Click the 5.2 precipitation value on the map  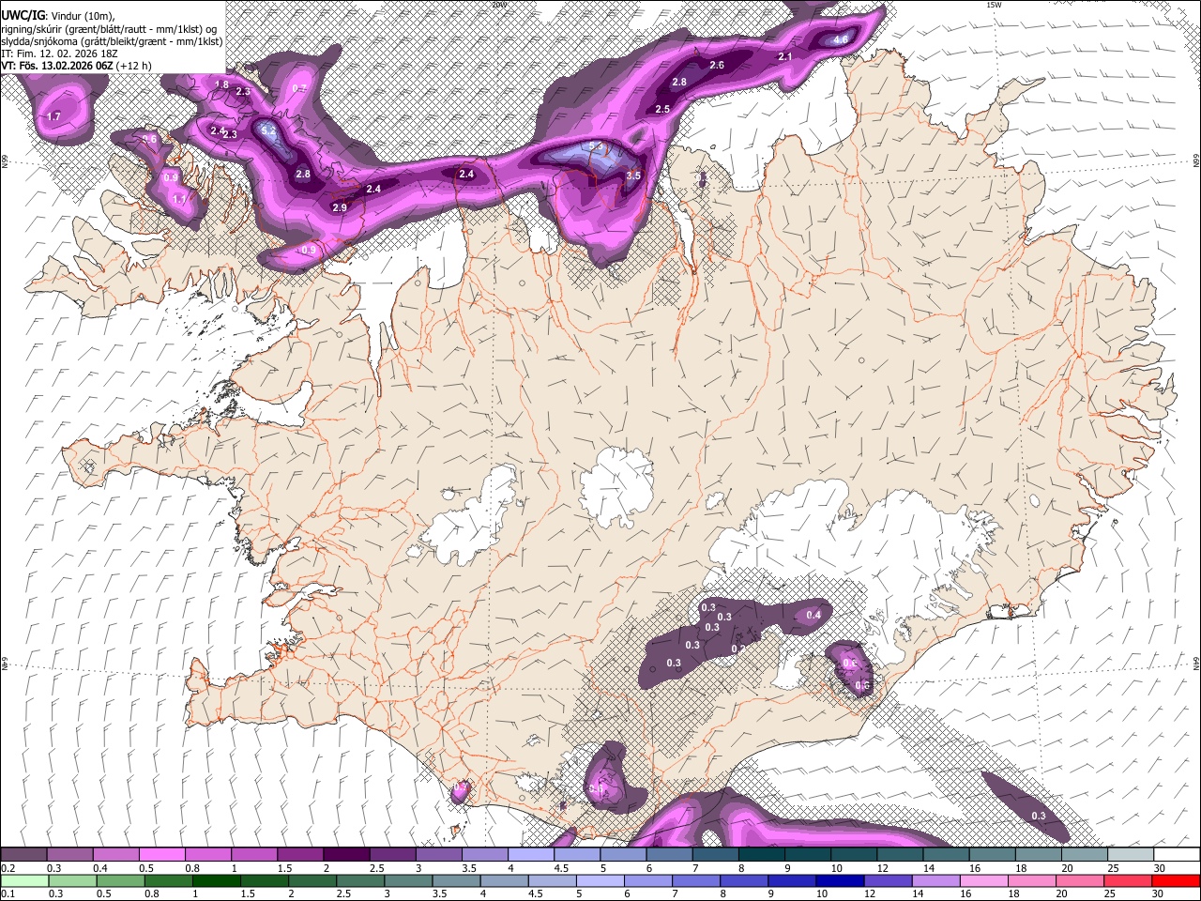(x=268, y=130)
